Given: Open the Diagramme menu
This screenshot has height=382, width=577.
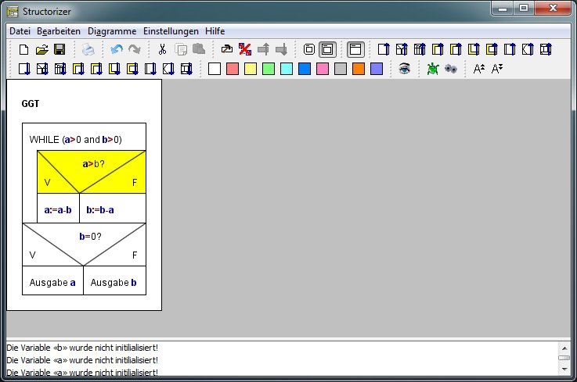Looking at the screenshot, I should coord(112,31).
